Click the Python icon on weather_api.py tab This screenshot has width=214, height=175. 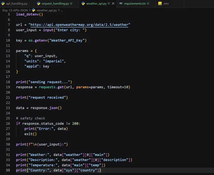83,3
